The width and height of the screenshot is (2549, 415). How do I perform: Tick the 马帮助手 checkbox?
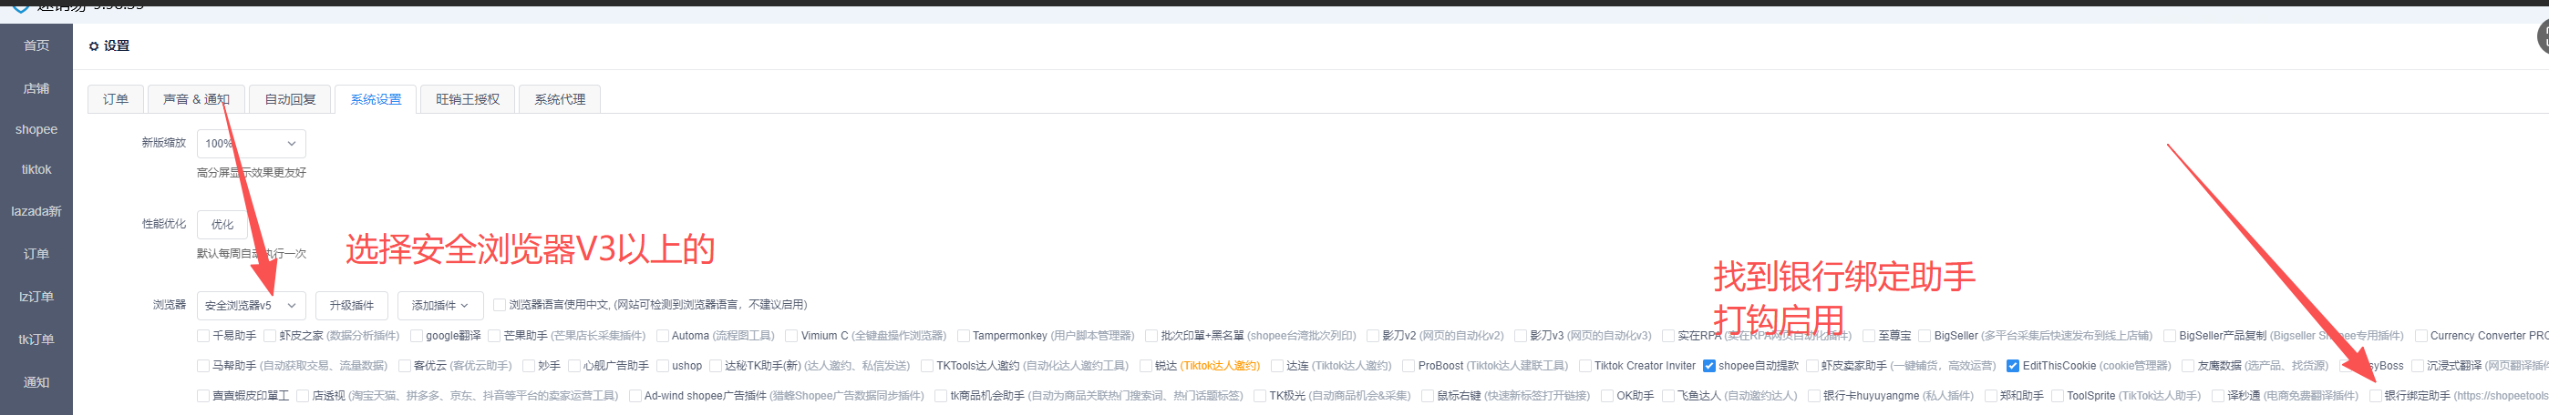point(204,366)
